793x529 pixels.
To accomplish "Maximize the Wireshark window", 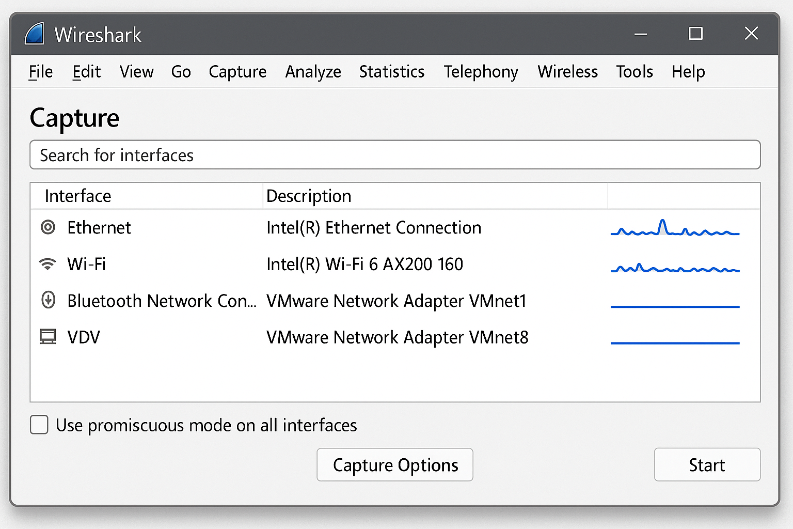I will [x=695, y=34].
